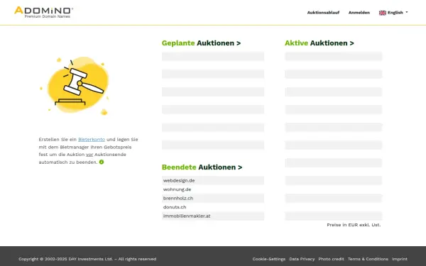
Task: Open Data Privacy footer link
Action: (302, 259)
